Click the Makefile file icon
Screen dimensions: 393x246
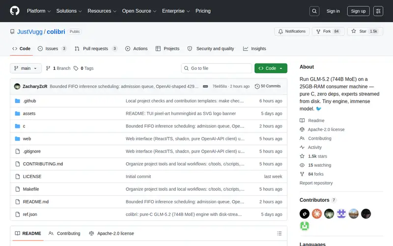click(17, 189)
